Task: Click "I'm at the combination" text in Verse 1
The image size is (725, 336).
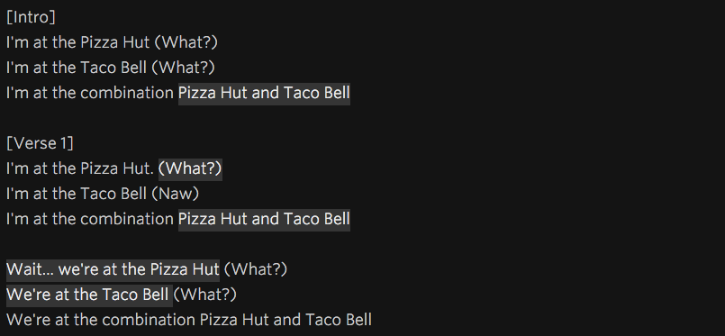Action: pyautogui.click(x=90, y=219)
